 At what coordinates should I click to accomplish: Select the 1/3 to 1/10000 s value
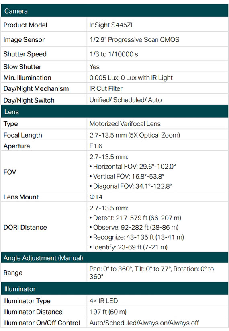click(114, 54)
